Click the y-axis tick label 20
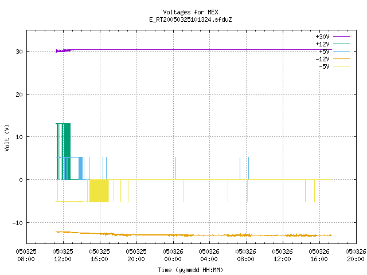The height and width of the screenshot is (275, 367). tap(19, 95)
